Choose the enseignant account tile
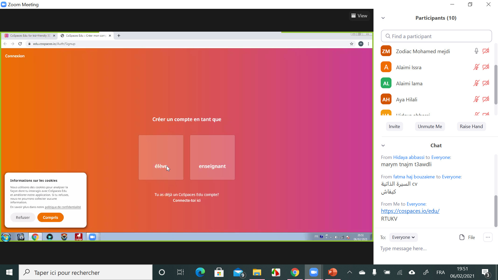The height and width of the screenshot is (280, 498). [x=212, y=157]
